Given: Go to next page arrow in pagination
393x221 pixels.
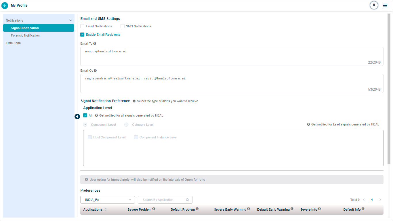Looking at the screenshot, I should pyautogui.click(x=380, y=200).
